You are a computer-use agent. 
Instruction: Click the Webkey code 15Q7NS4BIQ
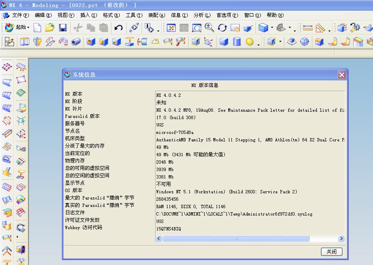click(168, 229)
